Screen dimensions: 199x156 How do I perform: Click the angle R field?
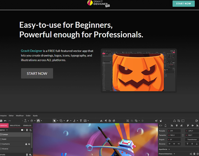click(174, 140)
